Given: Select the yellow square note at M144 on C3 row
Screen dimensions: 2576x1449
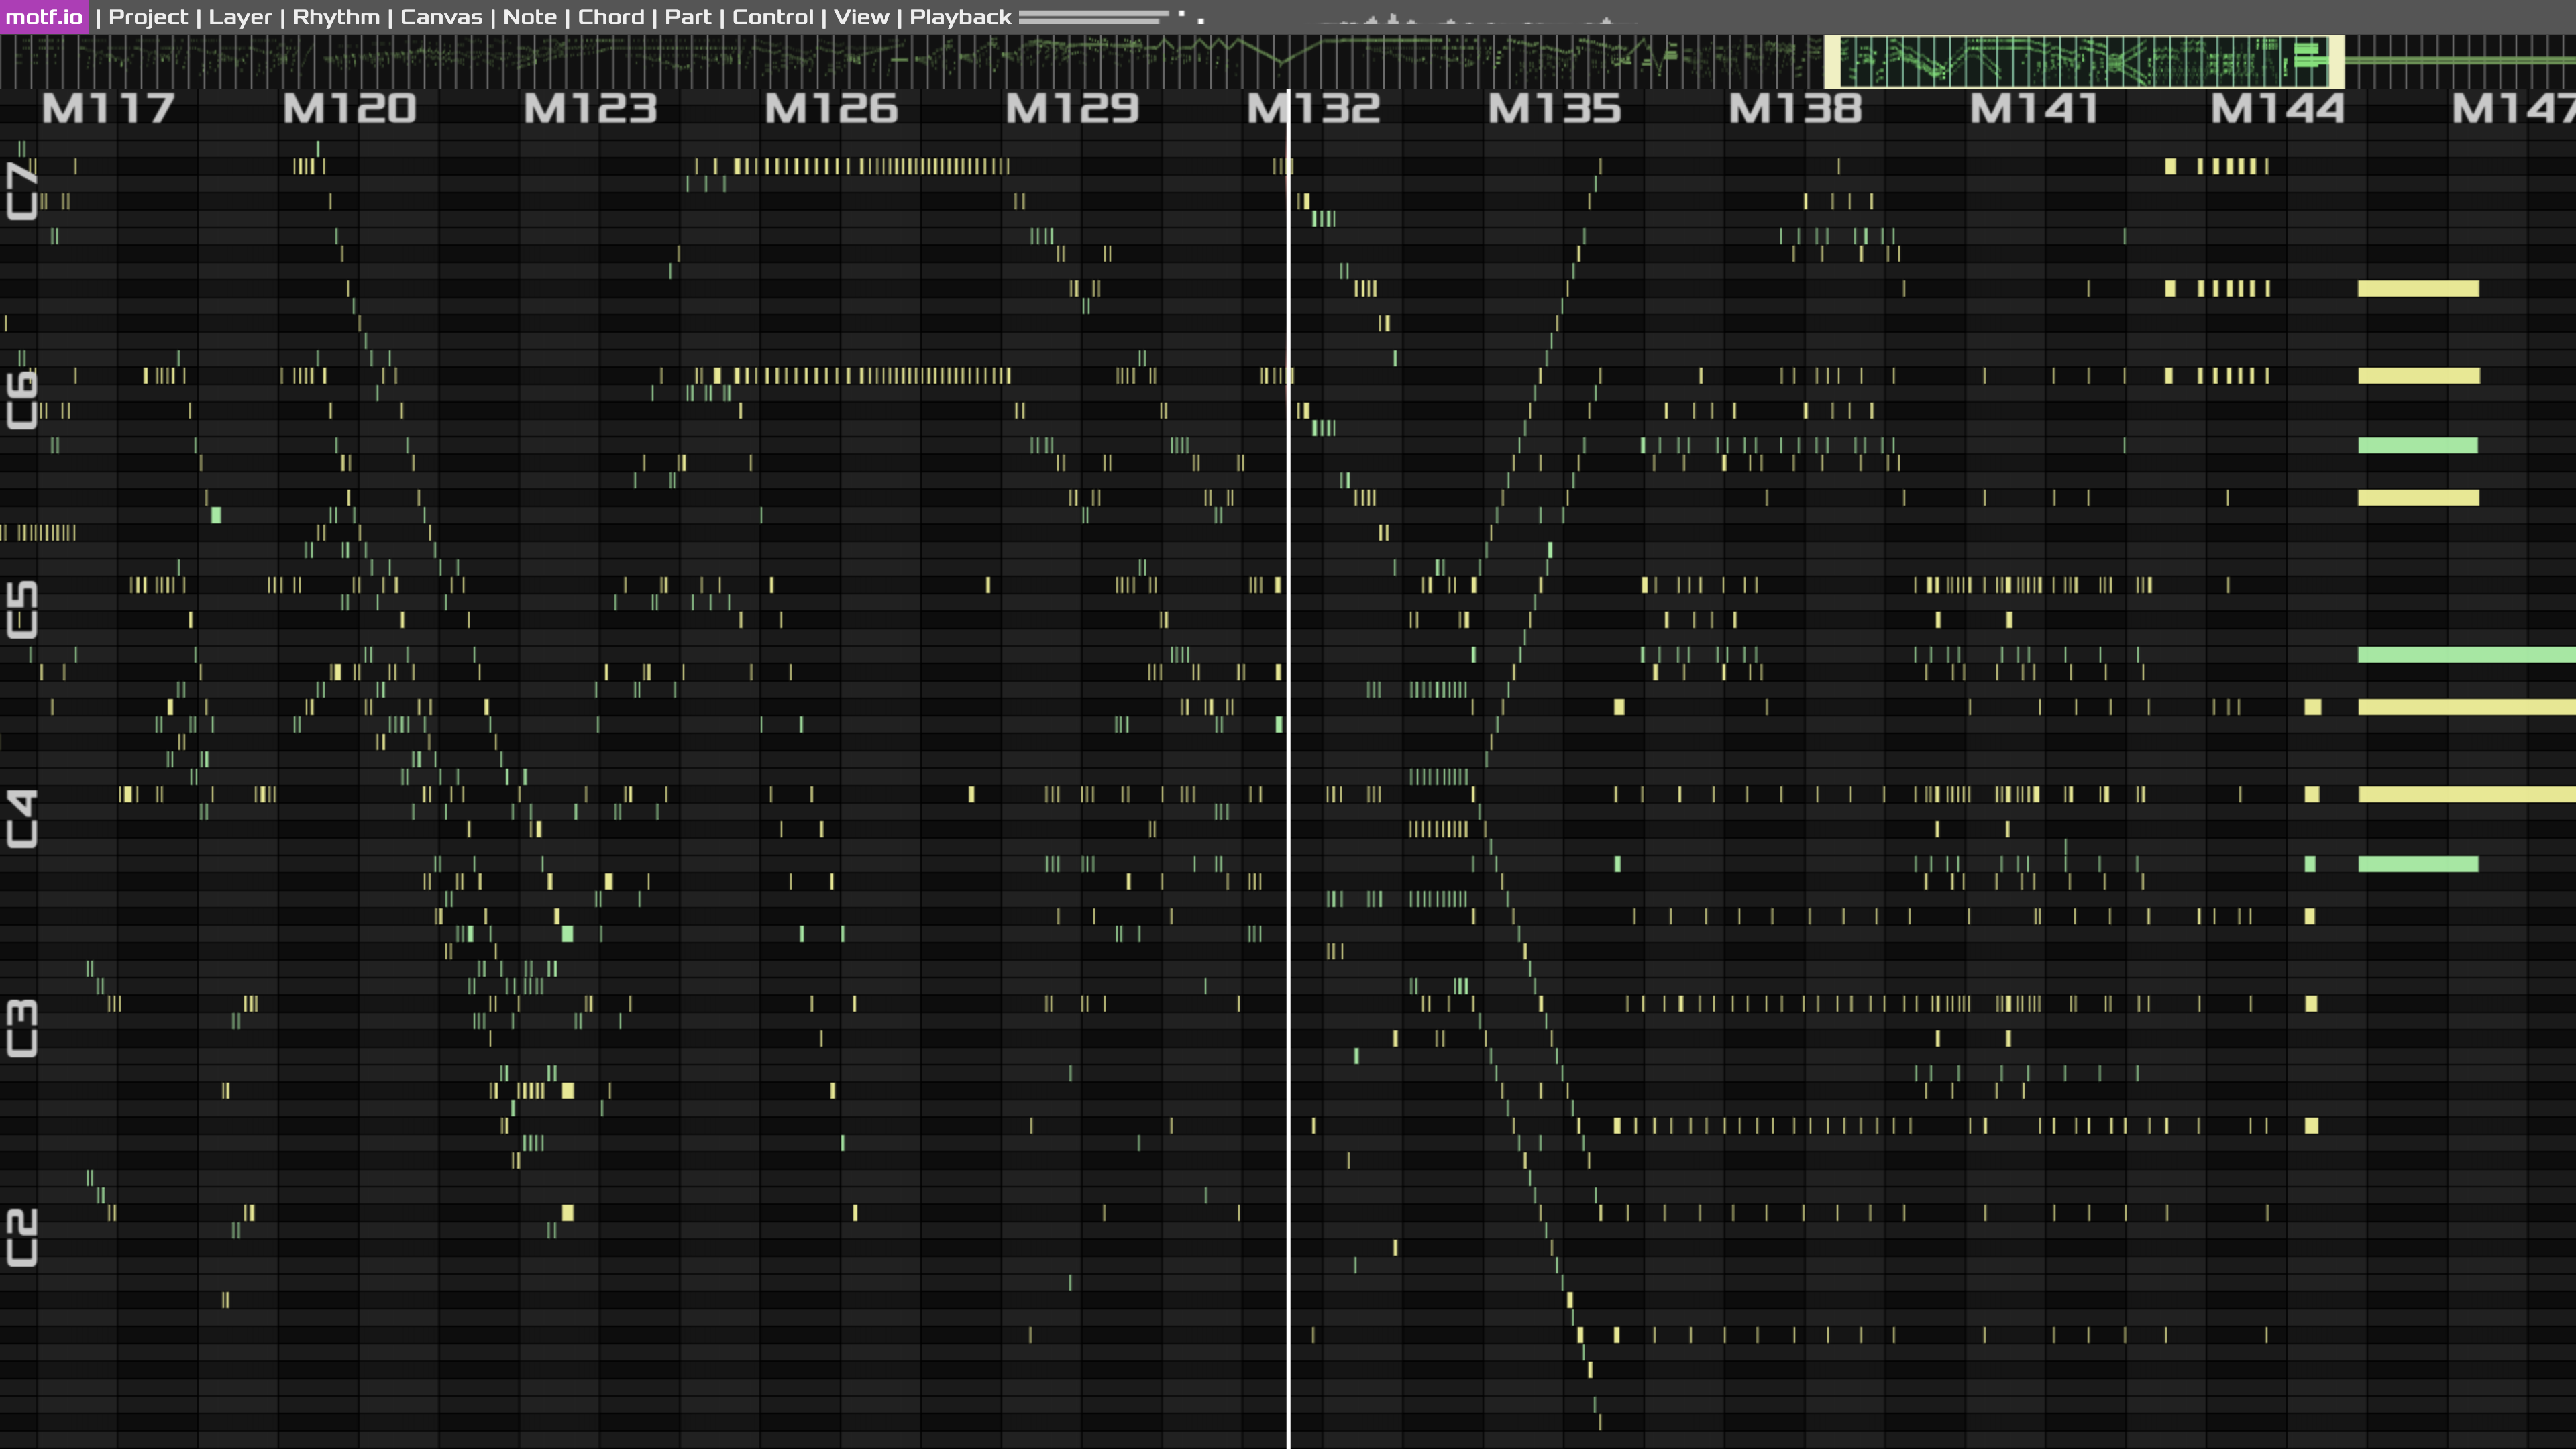Looking at the screenshot, I should (2311, 1003).
